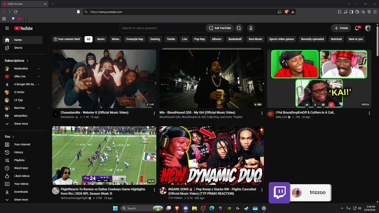Image resolution: width=379 pixels, height=213 pixels.
Task: Toggle the media control music note
Action: point(346,12)
